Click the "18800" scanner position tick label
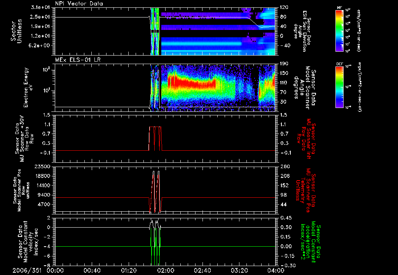 (42, 176)
